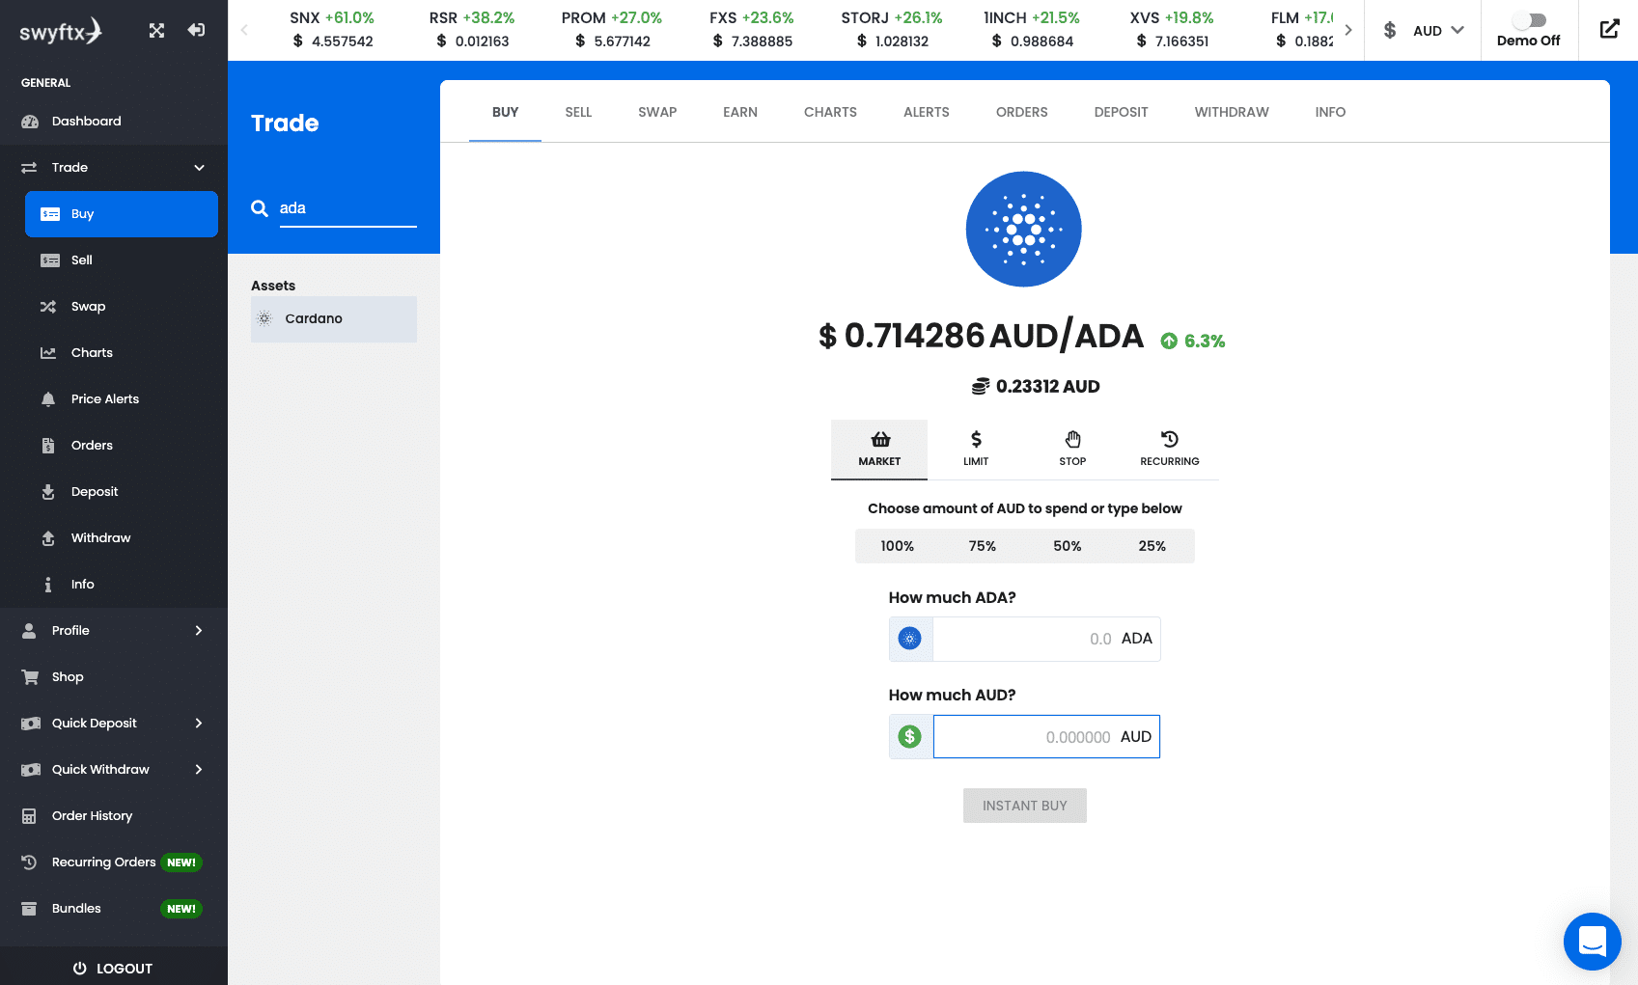The width and height of the screenshot is (1638, 985).
Task: Switch to the INFO tab
Action: click(x=1330, y=112)
